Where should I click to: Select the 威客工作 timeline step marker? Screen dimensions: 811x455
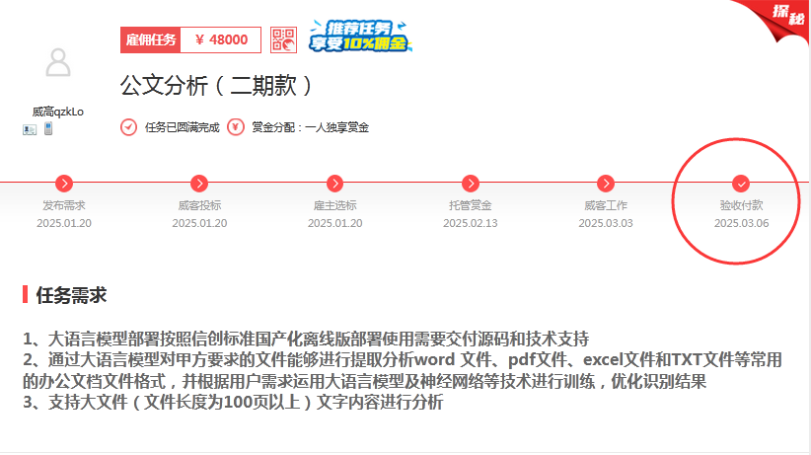[606, 184]
